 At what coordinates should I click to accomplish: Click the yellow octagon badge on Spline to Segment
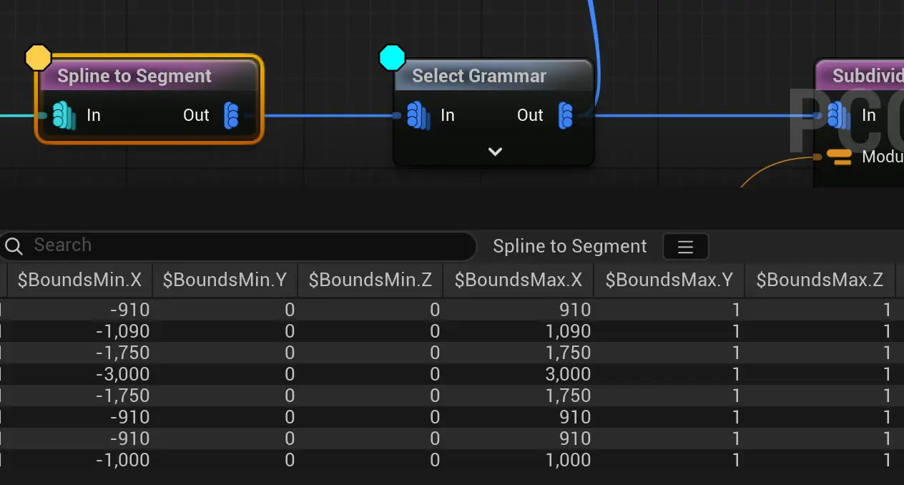point(38,57)
